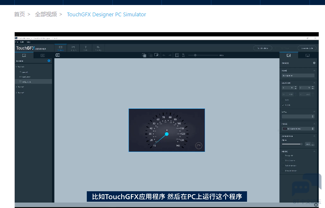The width and height of the screenshot is (325, 208).
Task: Select the Screens panel tab icon
Action: click(24, 55)
